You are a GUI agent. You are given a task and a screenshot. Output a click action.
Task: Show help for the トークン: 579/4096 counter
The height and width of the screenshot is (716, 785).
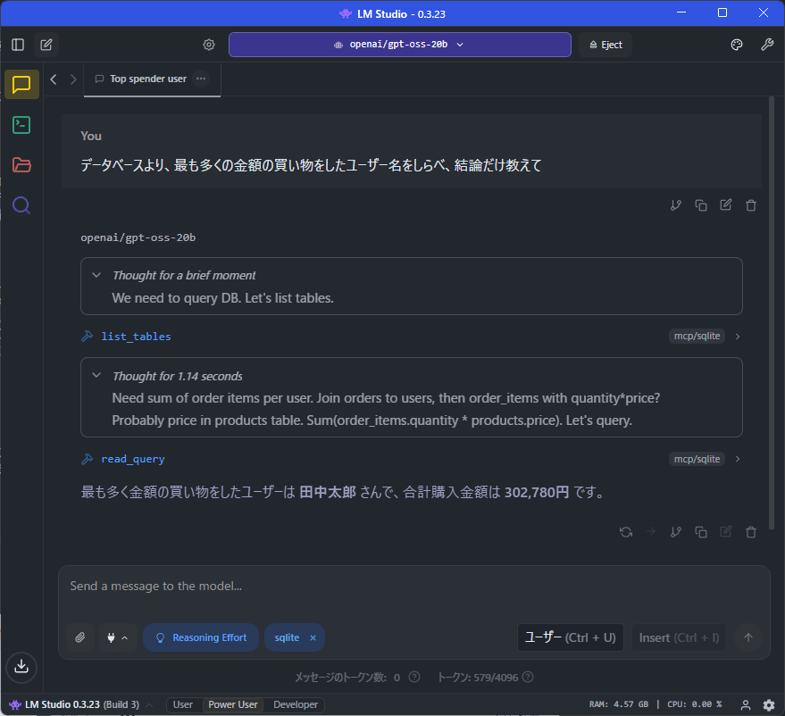tap(528, 677)
